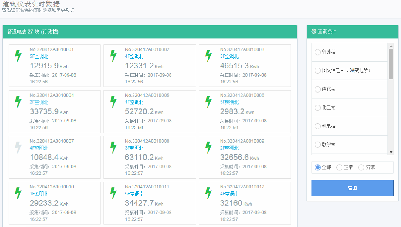This screenshot has height=227, width=401.
Task: Select the 正常 status radio button
Action: (x=339, y=167)
